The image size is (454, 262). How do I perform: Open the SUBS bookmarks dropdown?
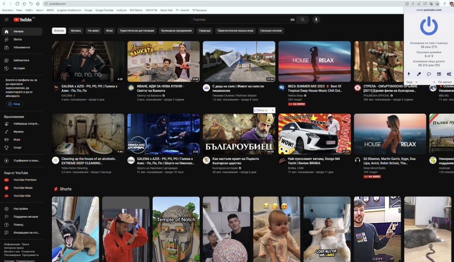coord(29,10)
